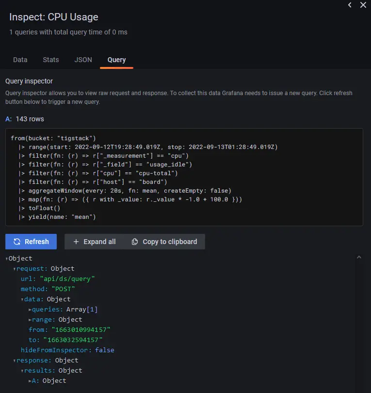
Task: Expand the range Object node
Action: [30, 319]
